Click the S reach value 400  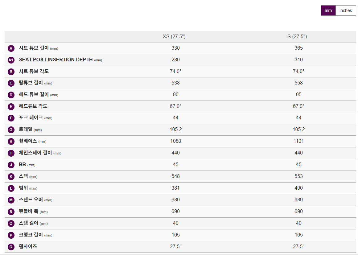pos(298,188)
